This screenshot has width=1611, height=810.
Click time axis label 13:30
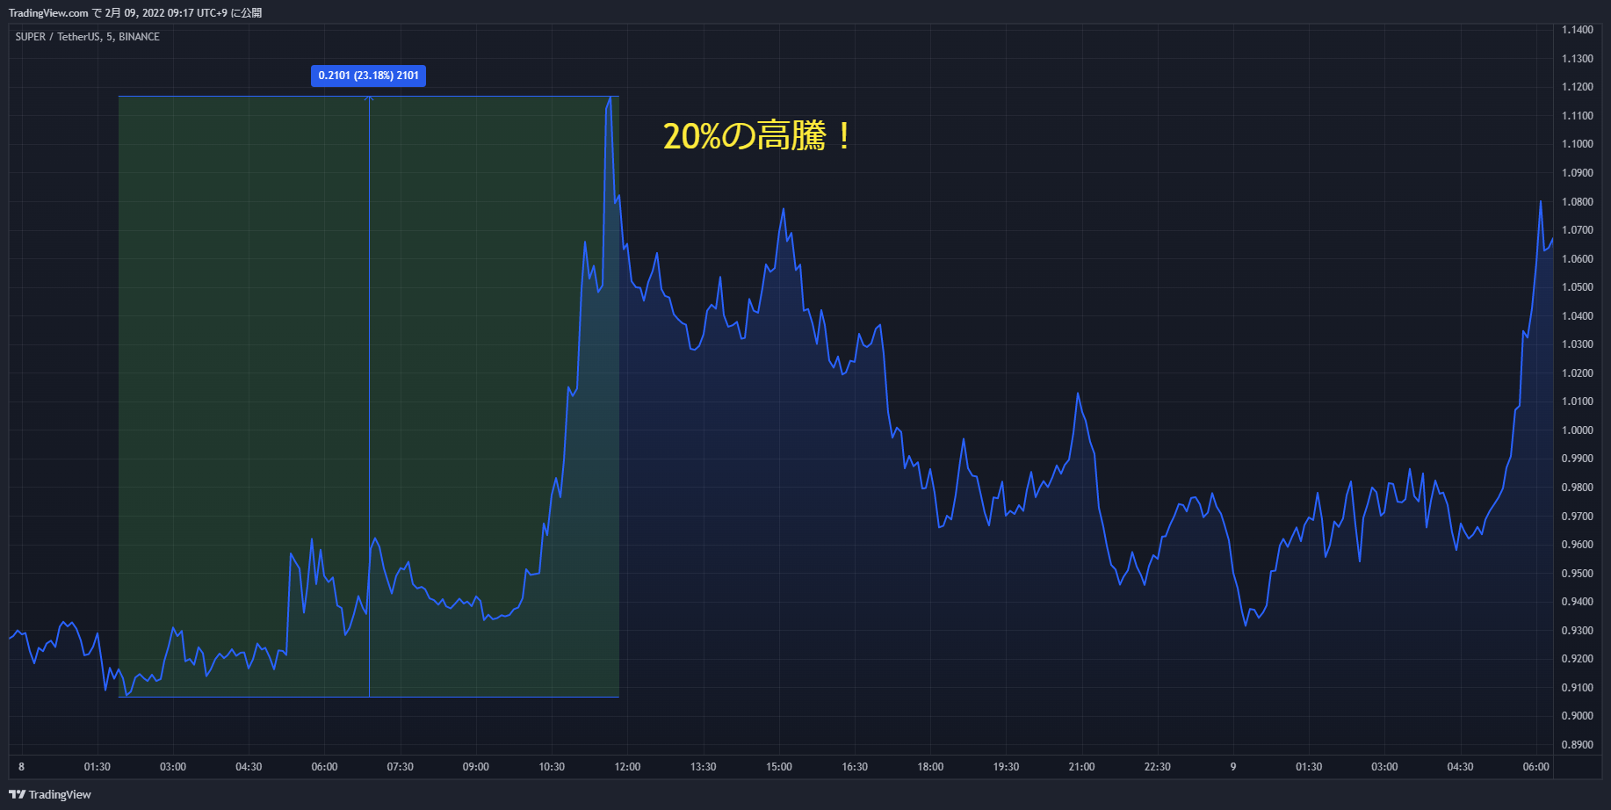pos(704,767)
